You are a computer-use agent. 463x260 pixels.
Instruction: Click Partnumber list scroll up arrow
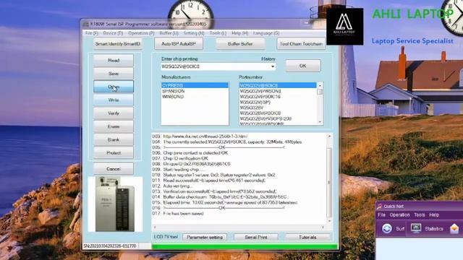(x=320, y=85)
